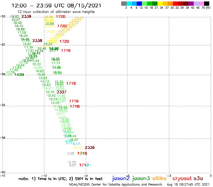Click the NOAA/NESDIS Center credit line
The image size is (213, 187).
pyautogui.click(x=116, y=185)
